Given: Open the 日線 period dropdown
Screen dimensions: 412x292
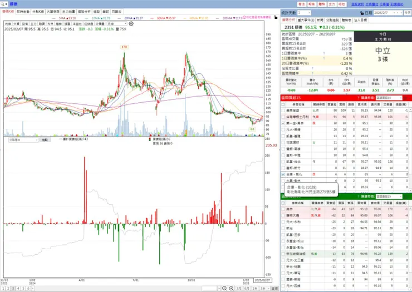Looking at the screenshot, I should [x=117, y=24].
